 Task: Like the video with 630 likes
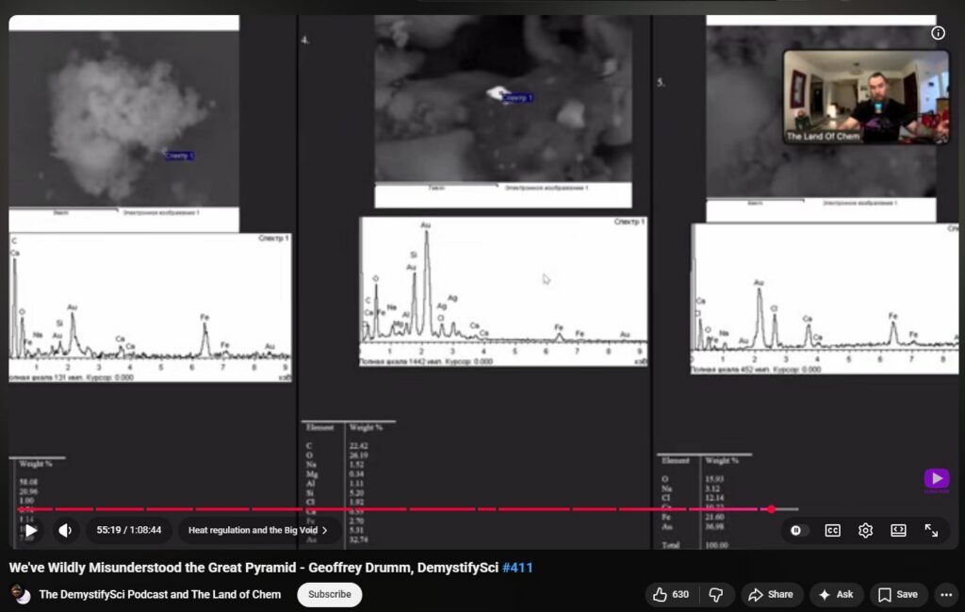point(671,595)
